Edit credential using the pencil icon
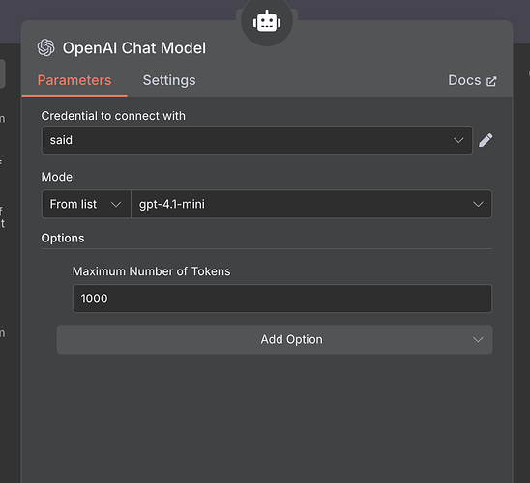 pos(486,140)
